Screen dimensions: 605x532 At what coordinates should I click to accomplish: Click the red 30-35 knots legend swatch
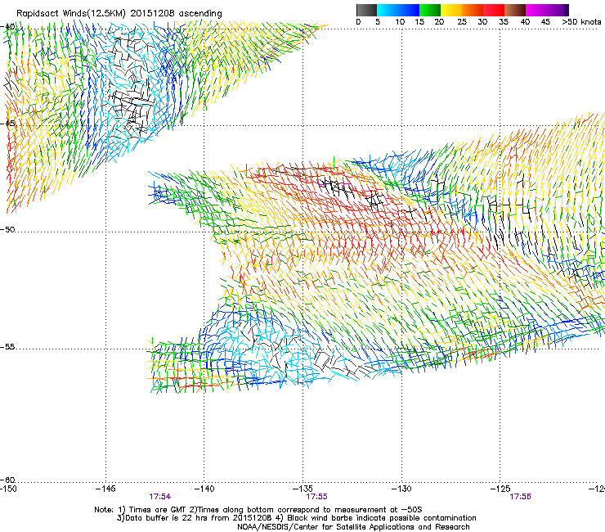(494, 10)
